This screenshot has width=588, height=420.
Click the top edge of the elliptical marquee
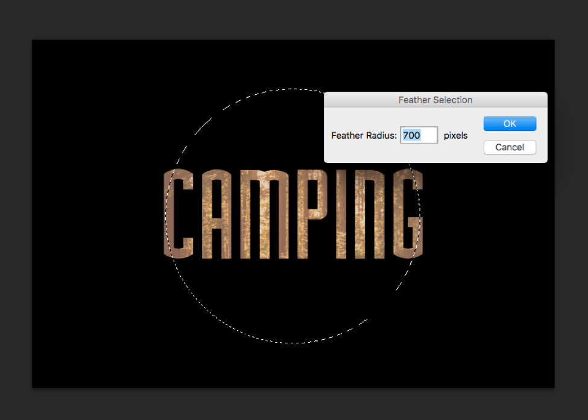pos(293,89)
